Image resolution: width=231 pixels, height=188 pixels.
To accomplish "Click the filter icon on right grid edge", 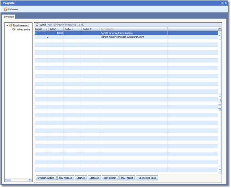I will point(220,109).
